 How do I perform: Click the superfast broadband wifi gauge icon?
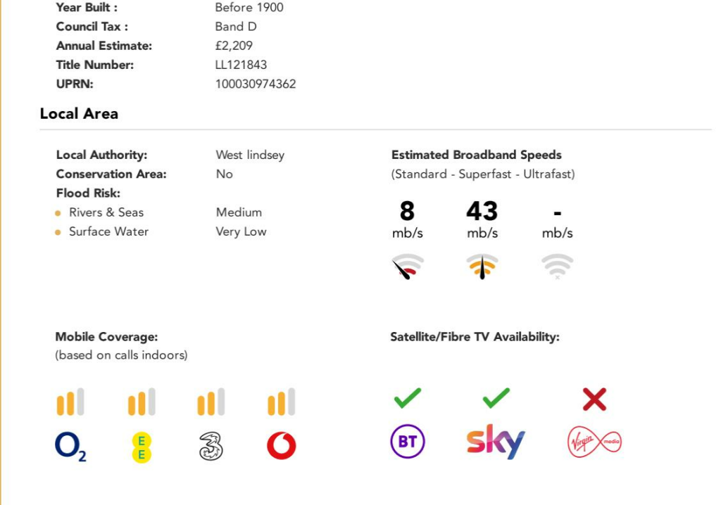point(482,267)
